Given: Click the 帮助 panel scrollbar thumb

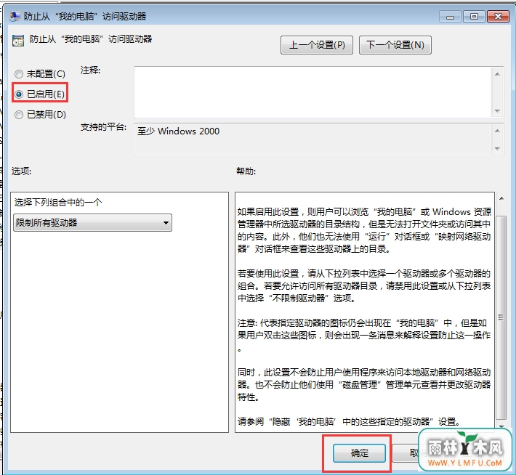Looking at the screenshot, I should coord(501,318).
